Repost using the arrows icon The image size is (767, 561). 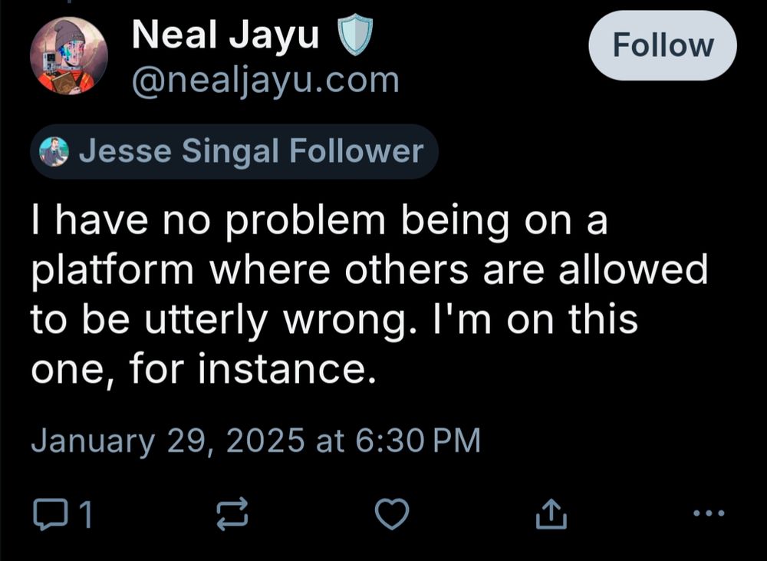232,515
